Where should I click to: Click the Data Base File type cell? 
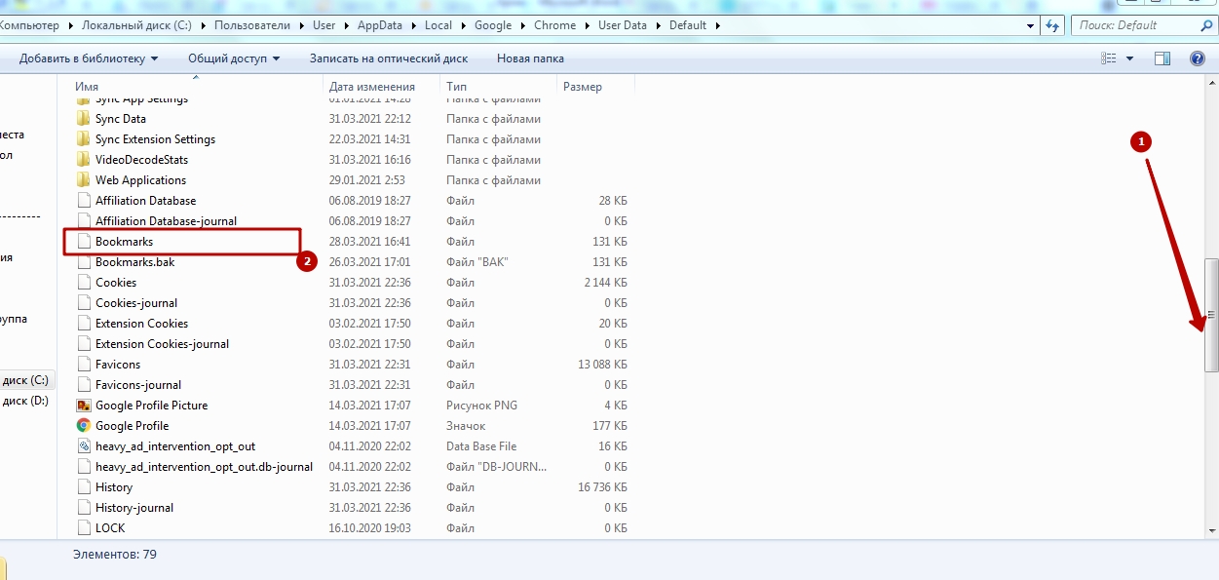tap(481, 446)
